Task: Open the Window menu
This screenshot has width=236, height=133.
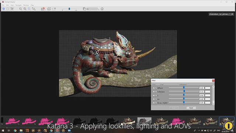Action: (x=26, y=5)
